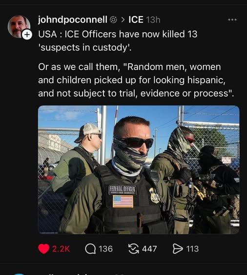Visit the johndpoconnell username link

point(73,19)
